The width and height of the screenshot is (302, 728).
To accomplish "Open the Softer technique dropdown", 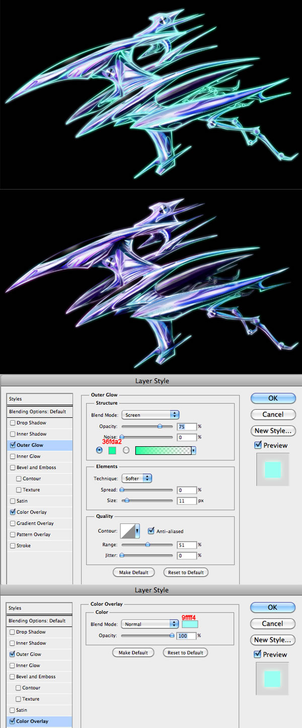I will point(136,478).
